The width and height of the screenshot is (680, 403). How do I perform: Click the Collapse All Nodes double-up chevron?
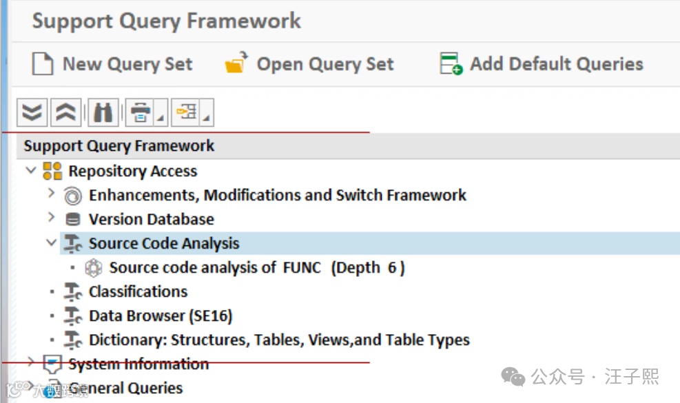coord(66,112)
